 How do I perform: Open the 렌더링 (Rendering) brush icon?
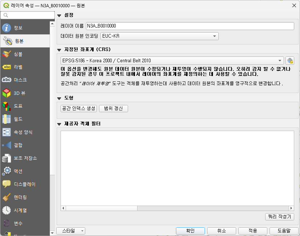tap(7, 197)
